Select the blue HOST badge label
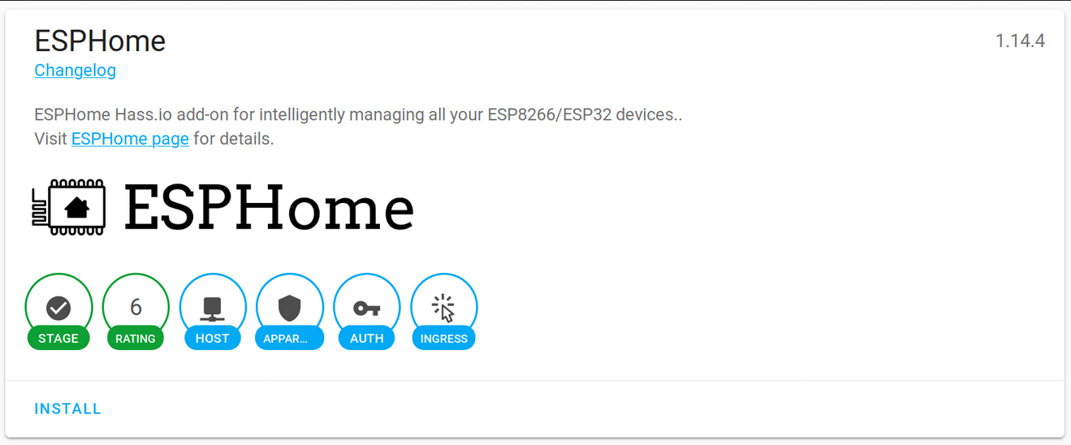The height and width of the screenshot is (445, 1071). click(x=213, y=339)
